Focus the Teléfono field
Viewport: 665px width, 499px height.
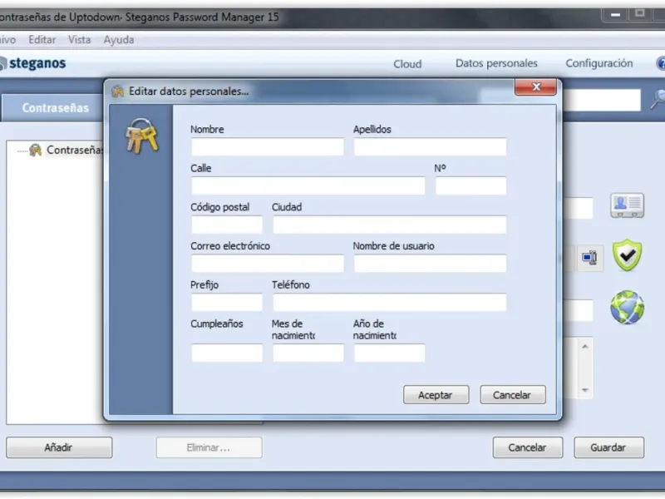[x=389, y=303]
